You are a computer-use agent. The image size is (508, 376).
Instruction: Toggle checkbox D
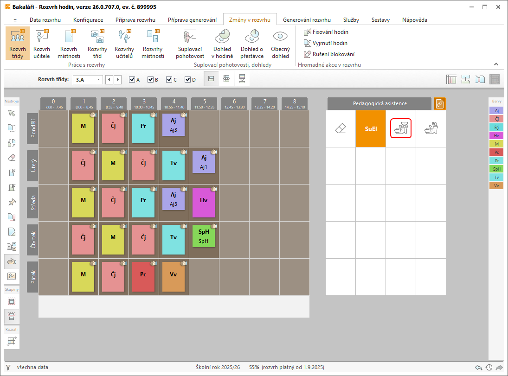click(x=187, y=80)
